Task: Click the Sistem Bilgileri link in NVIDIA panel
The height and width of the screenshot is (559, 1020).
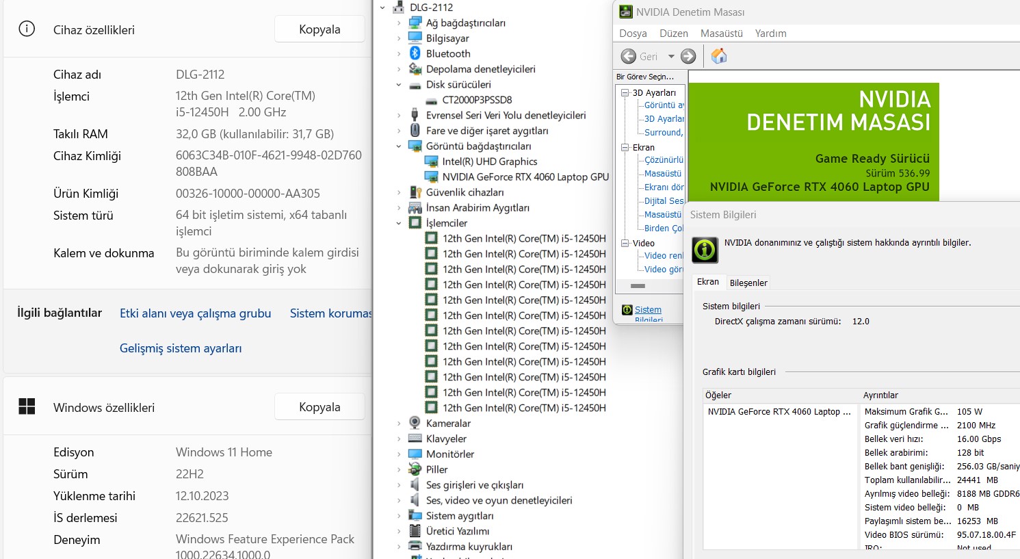Action: pos(648,314)
